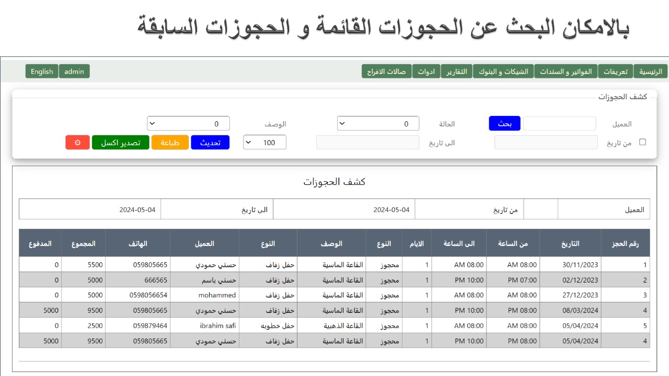This screenshot has height=376, width=669.
Task: Click the من تاريخ date input
Action: pos(546,142)
